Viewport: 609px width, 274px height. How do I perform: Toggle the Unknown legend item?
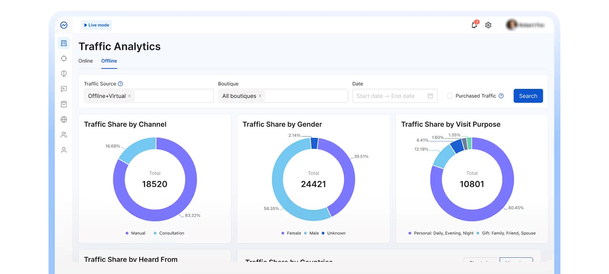334,233
